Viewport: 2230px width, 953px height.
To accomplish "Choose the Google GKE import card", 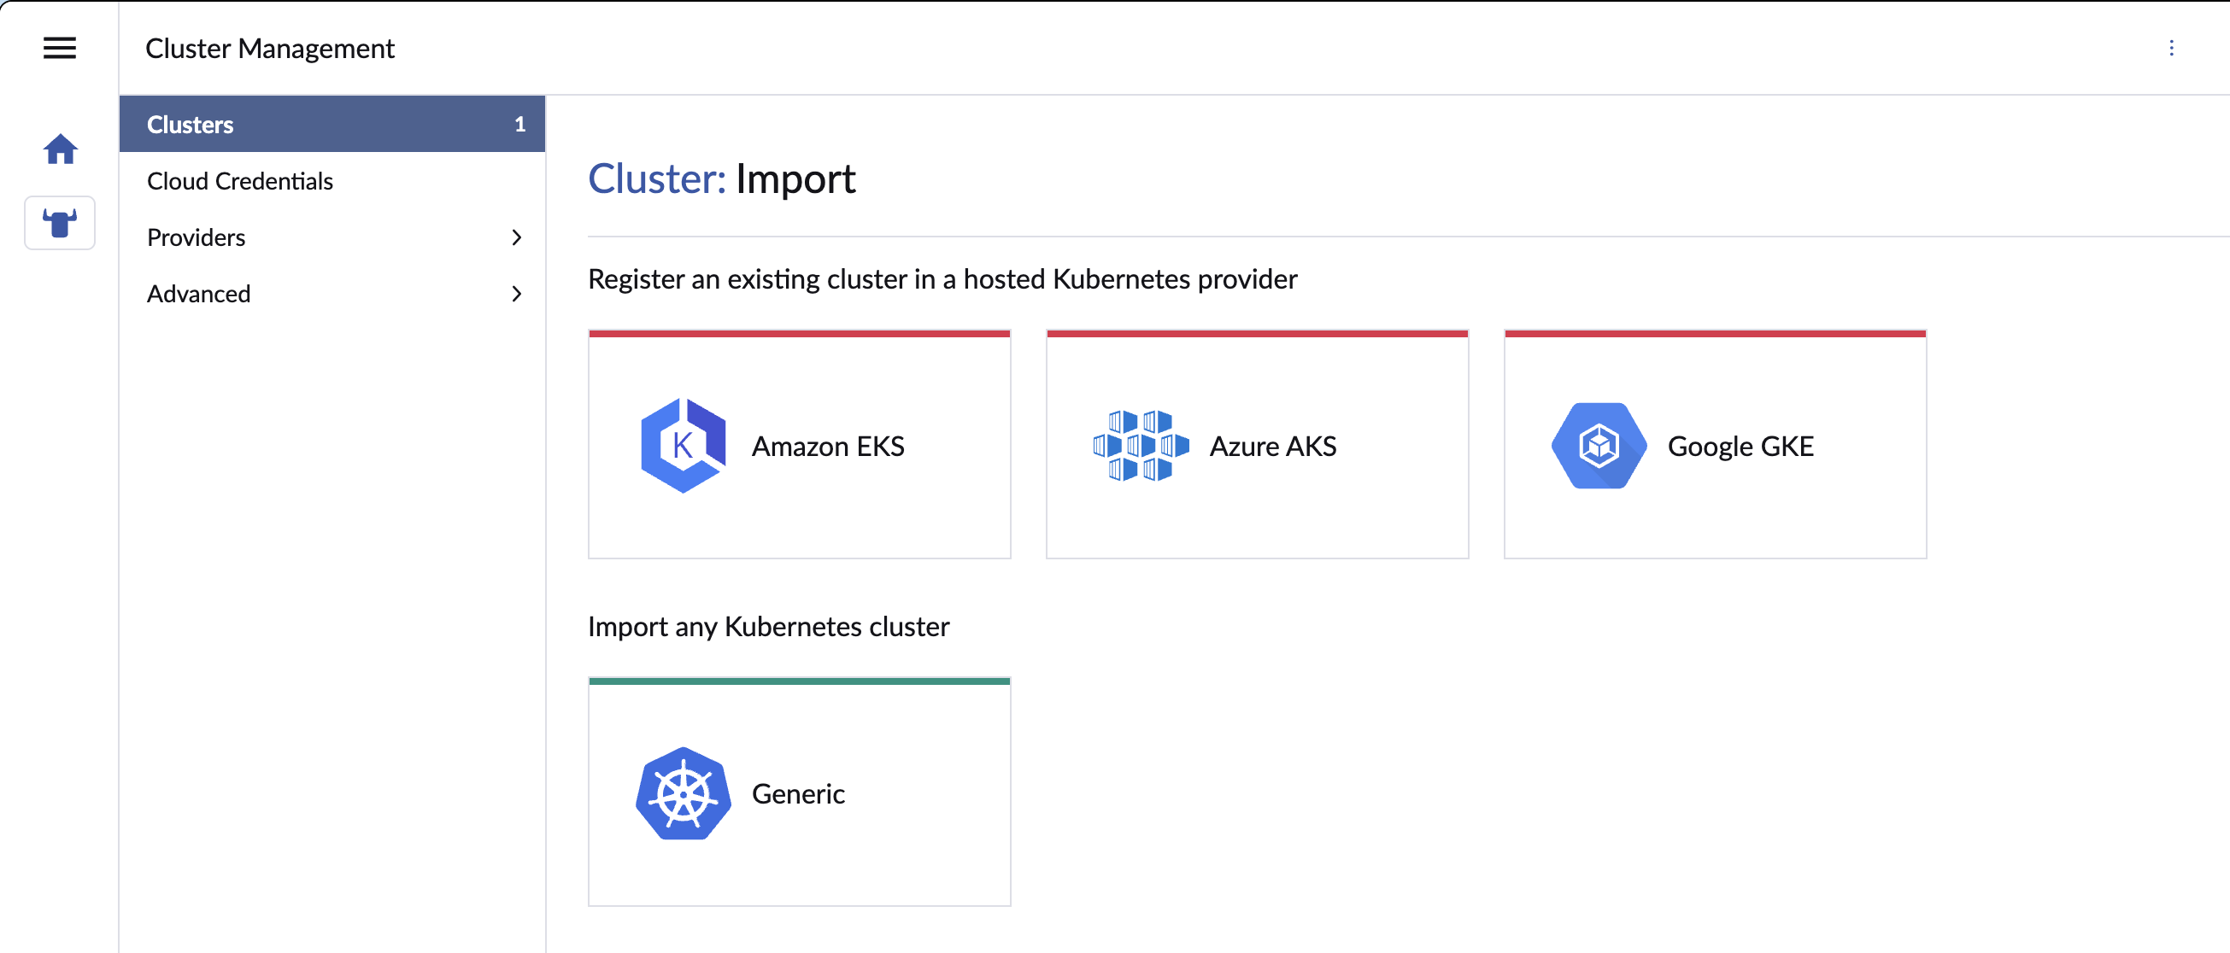I will pyautogui.click(x=1715, y=444).
